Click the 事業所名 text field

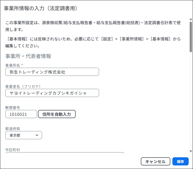tap(52, 72)
